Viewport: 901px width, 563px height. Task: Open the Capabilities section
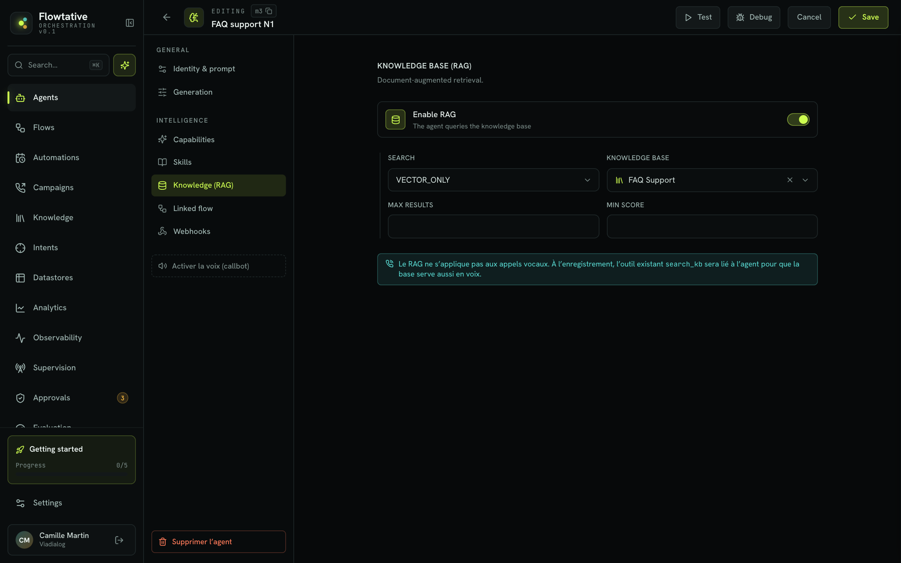click(x=219, y=140)
